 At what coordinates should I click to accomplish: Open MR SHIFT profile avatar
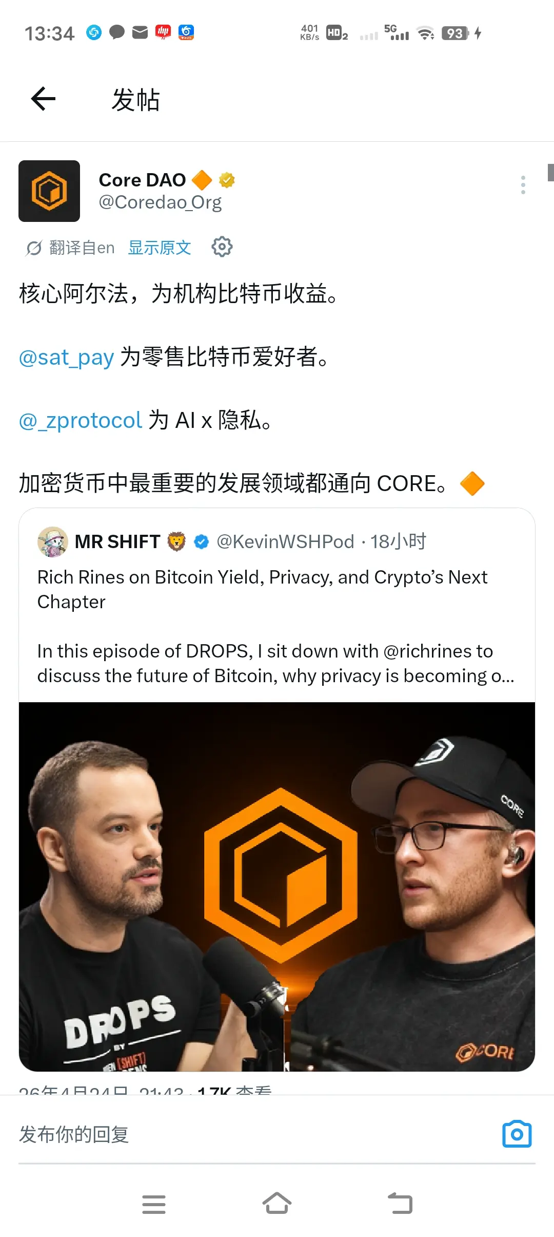pos(52,541)
